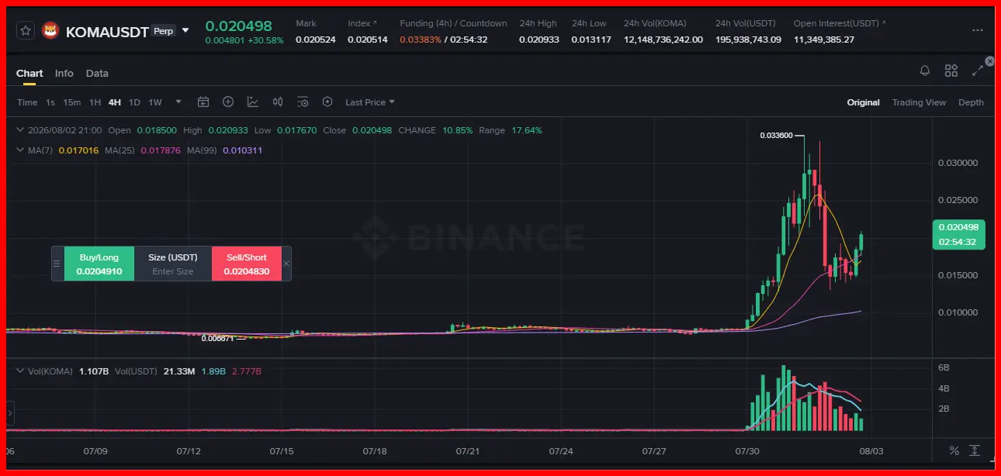Open the symbol selector dropdown next to Perp

[185, 31]
